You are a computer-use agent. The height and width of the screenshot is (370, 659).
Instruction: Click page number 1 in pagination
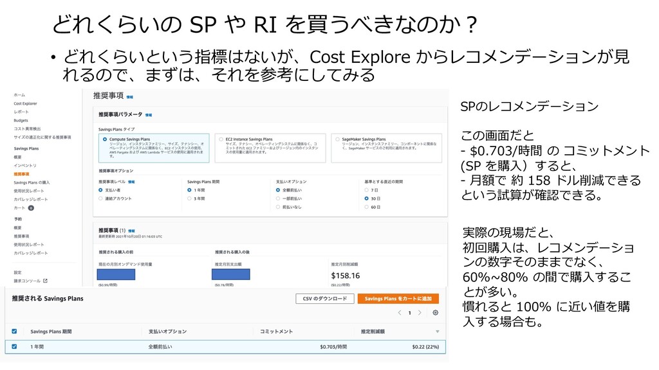coord(410,313)
